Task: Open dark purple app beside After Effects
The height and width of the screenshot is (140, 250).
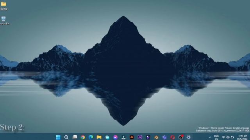Action: click(148, 137)
